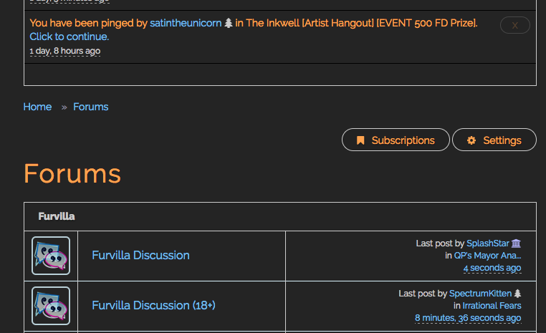Click the tree badge beside satintheunicorn
Screen dimensions: 546x333
[229, 23]
